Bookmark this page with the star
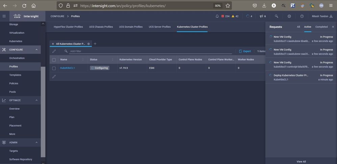The height and width of the screenshot is (164, 337). click(x=228, y=6)
